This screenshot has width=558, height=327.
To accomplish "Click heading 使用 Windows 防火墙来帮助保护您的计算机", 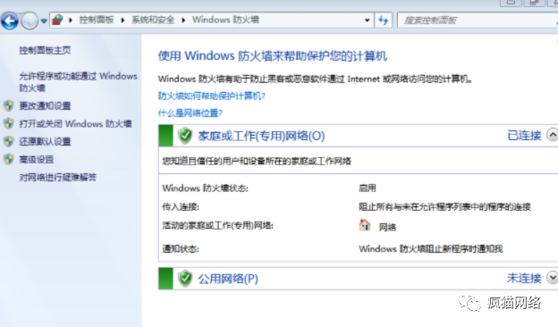I will click(273, 56).
